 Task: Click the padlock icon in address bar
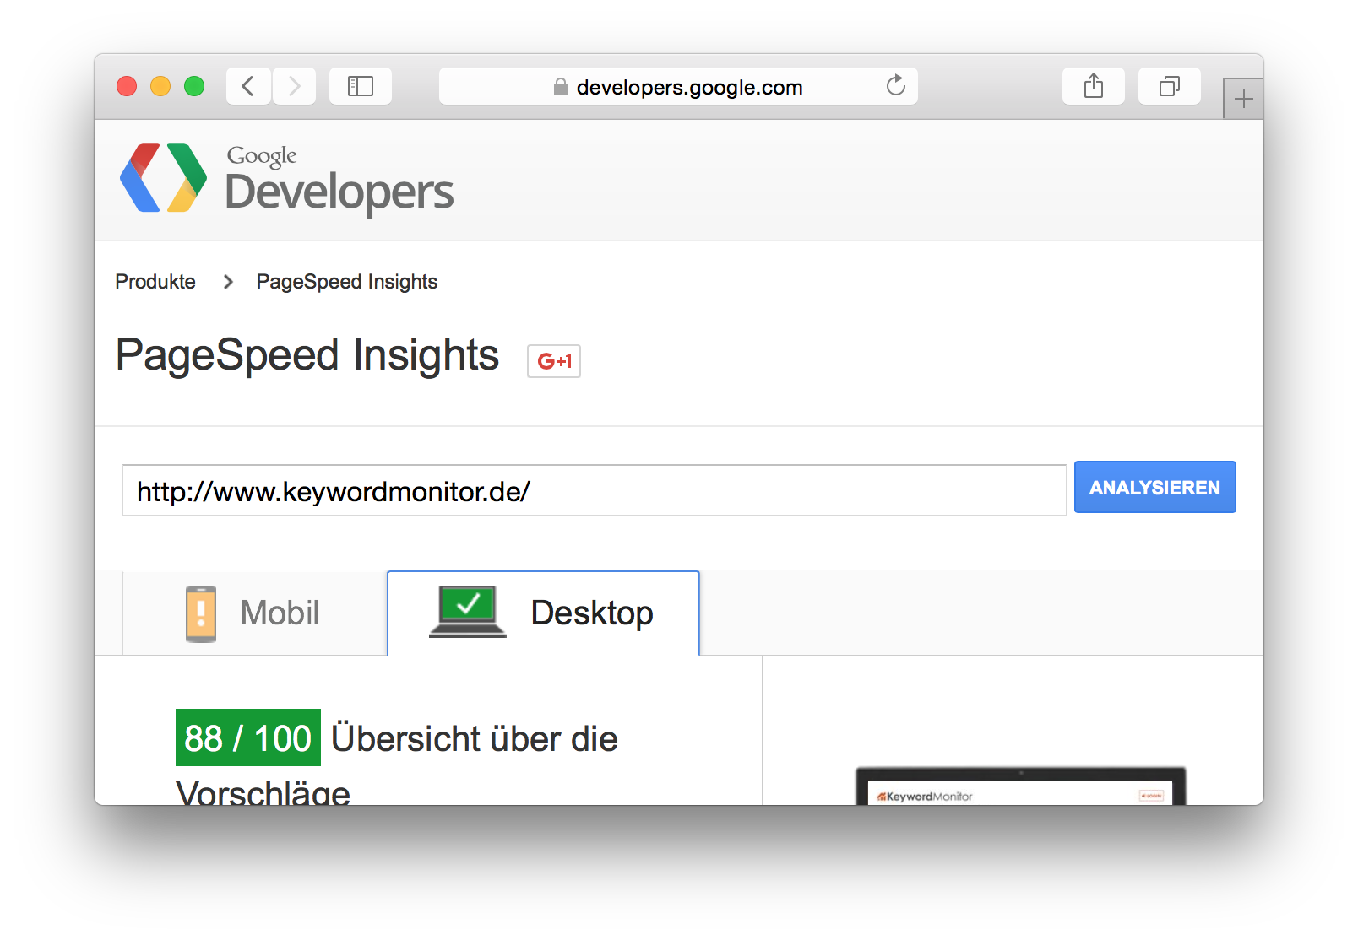point(560,87)
